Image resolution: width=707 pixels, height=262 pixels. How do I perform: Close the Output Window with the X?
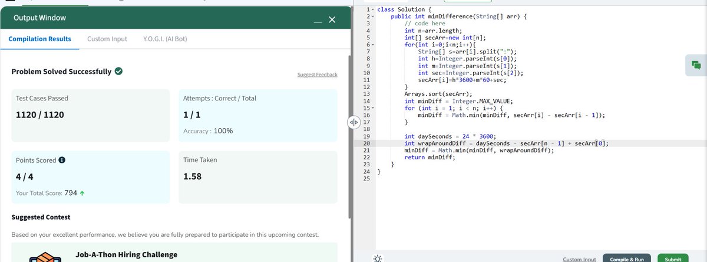[x=332, y=20]
